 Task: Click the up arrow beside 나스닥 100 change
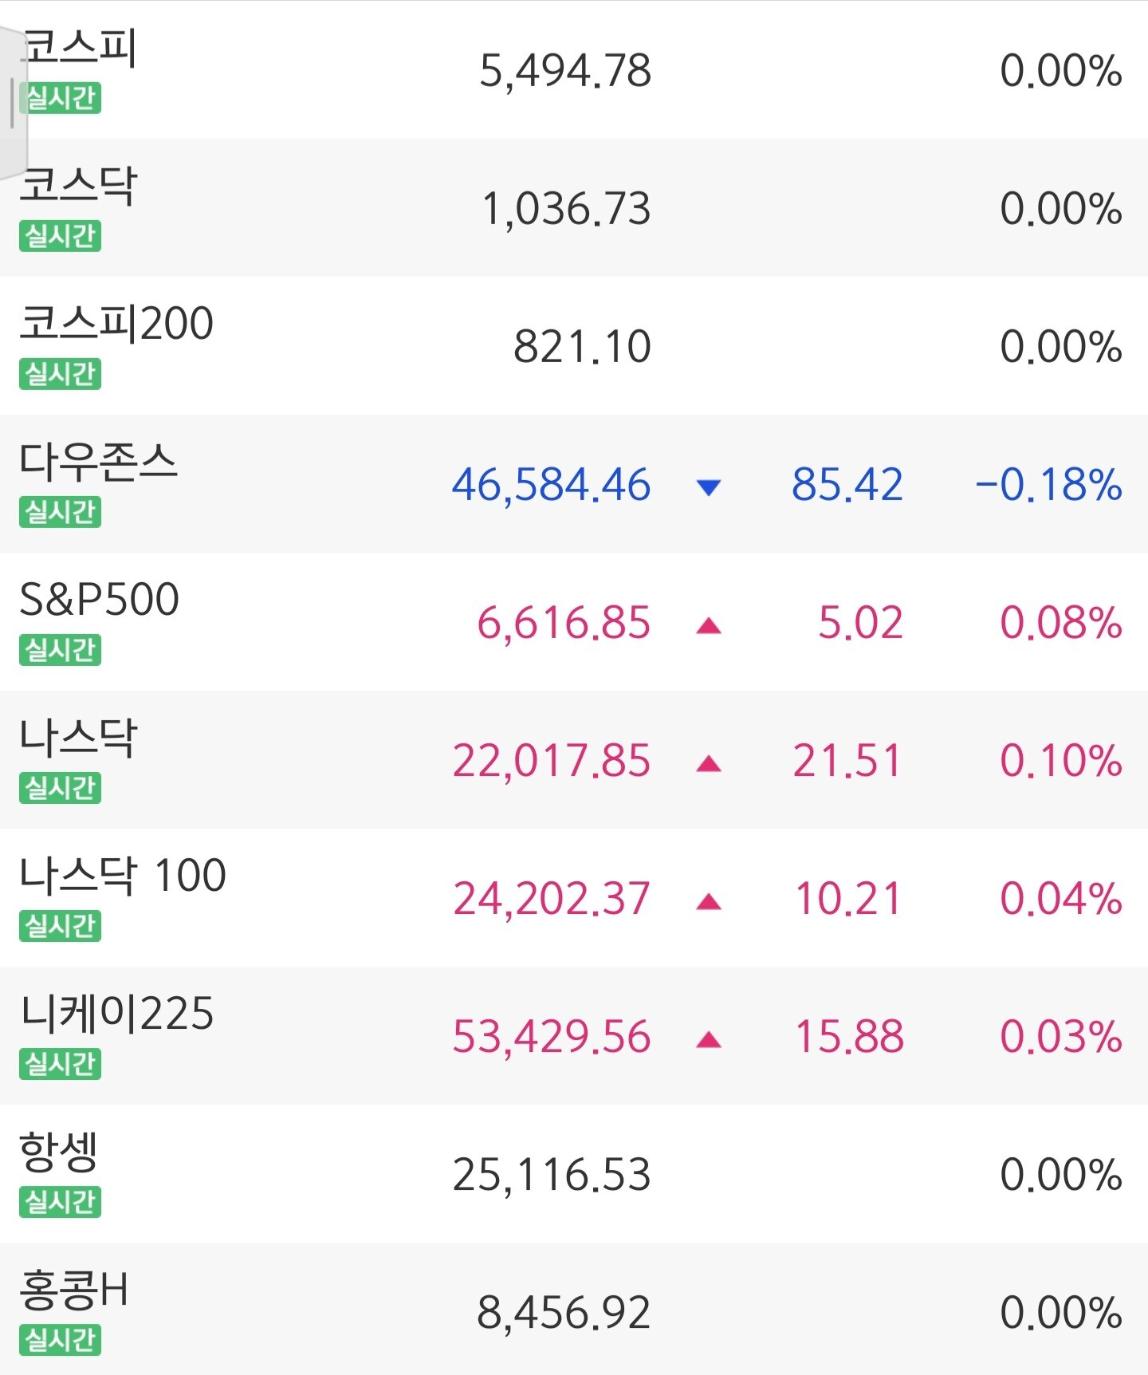[708, 901]
